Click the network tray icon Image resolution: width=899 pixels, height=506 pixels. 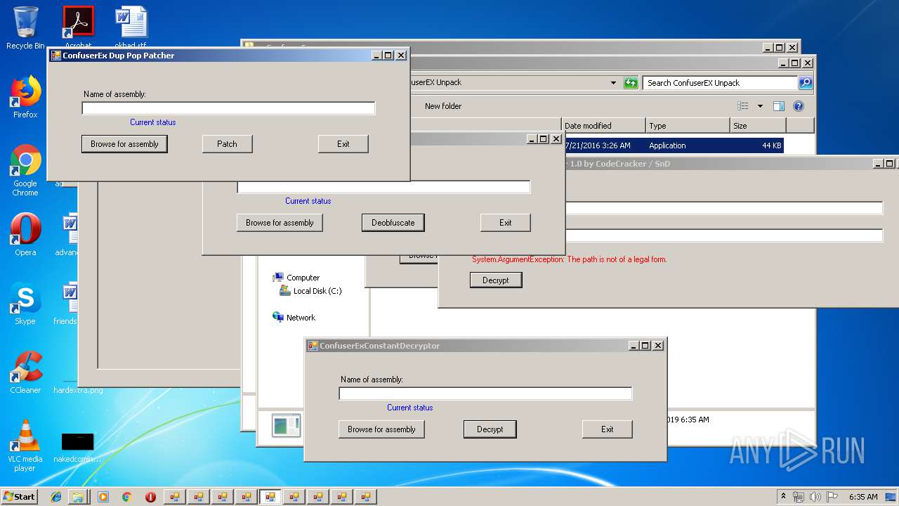point(799,497)
